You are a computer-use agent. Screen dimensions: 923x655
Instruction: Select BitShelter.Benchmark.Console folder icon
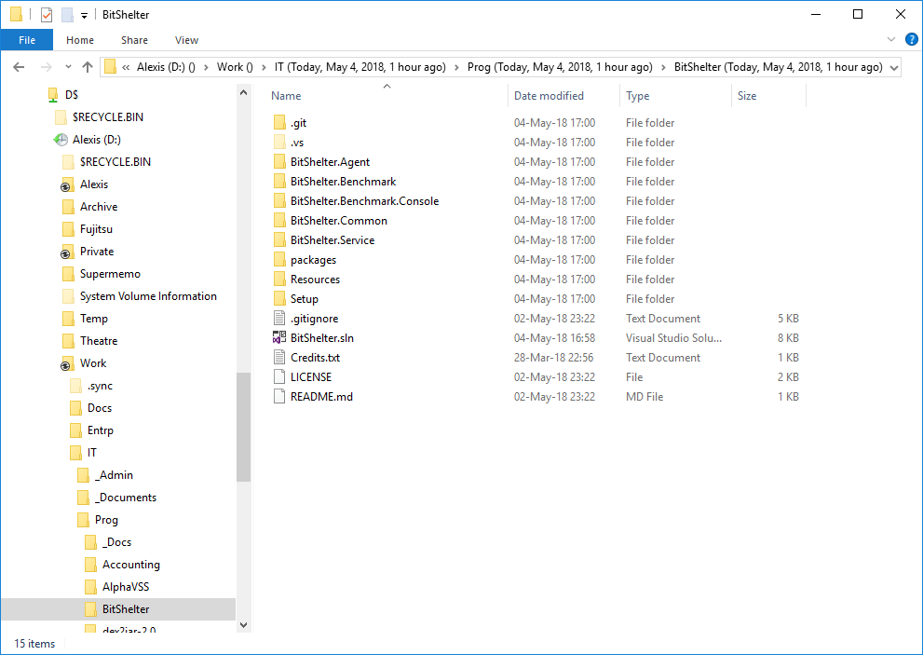[x=279, y=201]
